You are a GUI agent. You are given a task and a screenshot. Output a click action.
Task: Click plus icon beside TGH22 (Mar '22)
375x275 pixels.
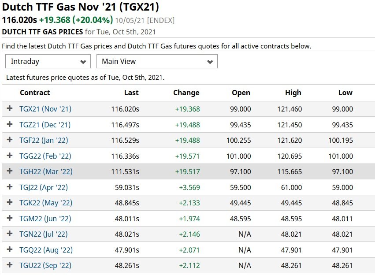10,171
